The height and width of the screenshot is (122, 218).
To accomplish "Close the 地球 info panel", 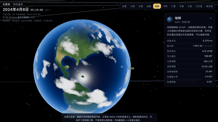I will point(211,18).
